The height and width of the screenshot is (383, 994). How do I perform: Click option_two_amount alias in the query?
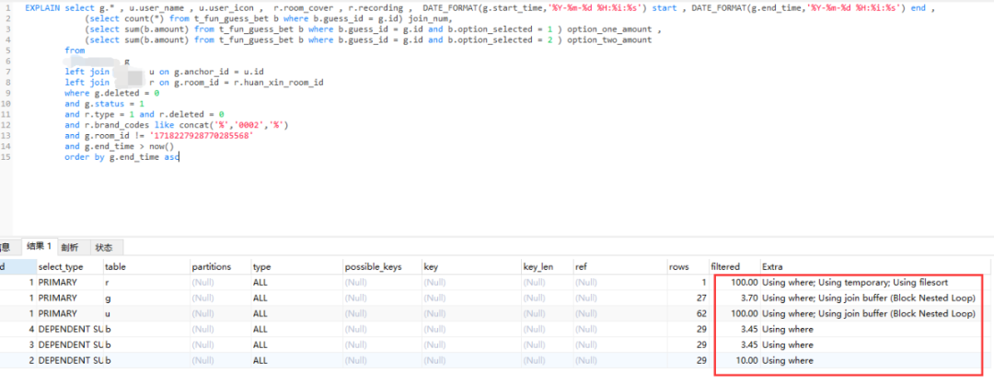[609, 39]
